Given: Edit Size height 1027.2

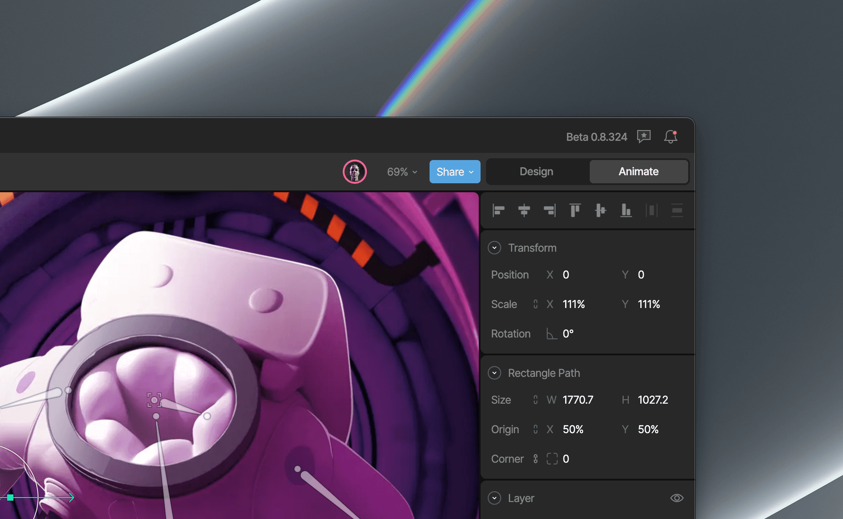Looking at the screenshot, I should [x=653, y=400].
